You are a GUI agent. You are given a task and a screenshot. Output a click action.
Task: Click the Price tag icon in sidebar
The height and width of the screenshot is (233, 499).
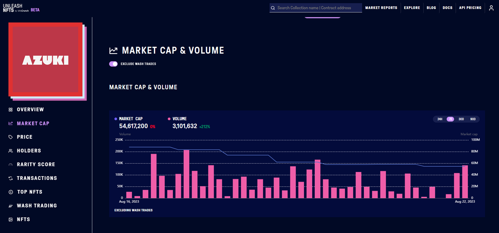[x=10, y=137]
